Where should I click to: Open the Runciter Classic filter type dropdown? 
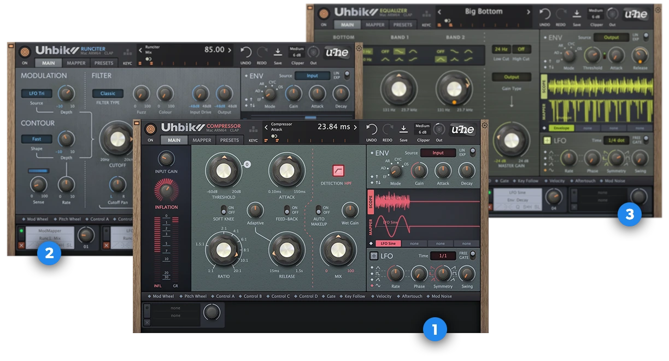point(108,94)
